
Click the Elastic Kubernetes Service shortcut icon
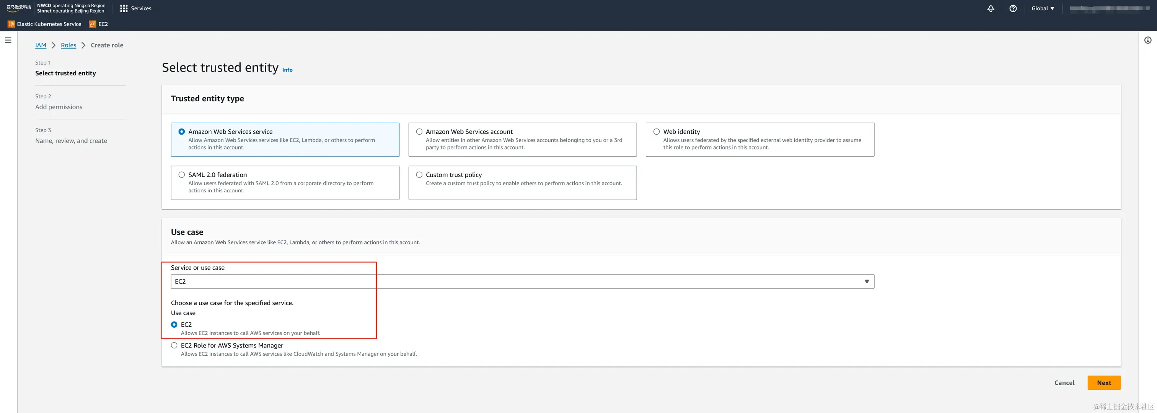pyautogui.click(x=11, y=24)
